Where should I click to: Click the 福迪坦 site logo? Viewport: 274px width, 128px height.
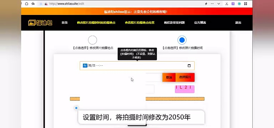[x=40, y=23]
